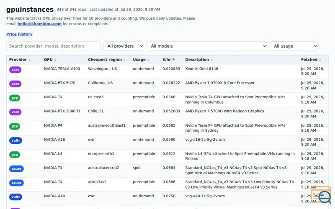Click the Xeon® Gold 6148 description
Viewport: 335px width, 209px height.
[x=201, y=69]
